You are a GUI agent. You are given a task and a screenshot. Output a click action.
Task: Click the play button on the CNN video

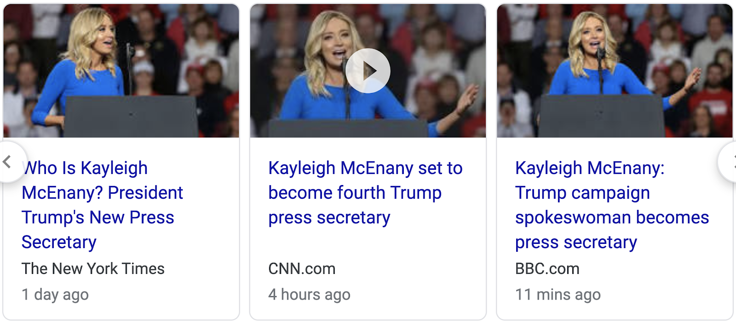(x=368, y=71)
